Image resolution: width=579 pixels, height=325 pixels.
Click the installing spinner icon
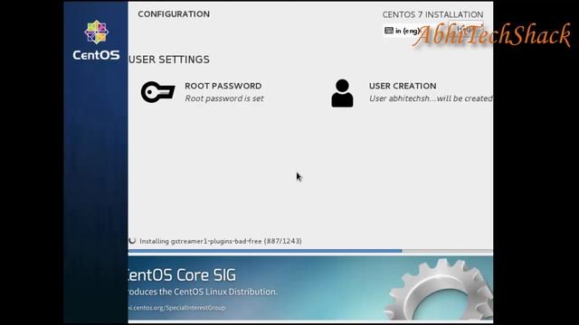tap(132, 241)
